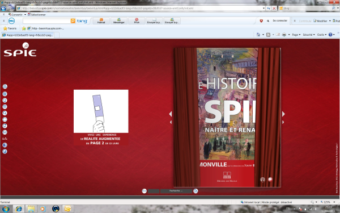Click the magnifier search icon in sidebar
The width and height of the screenshot is (340, 213).
point(5,113)
